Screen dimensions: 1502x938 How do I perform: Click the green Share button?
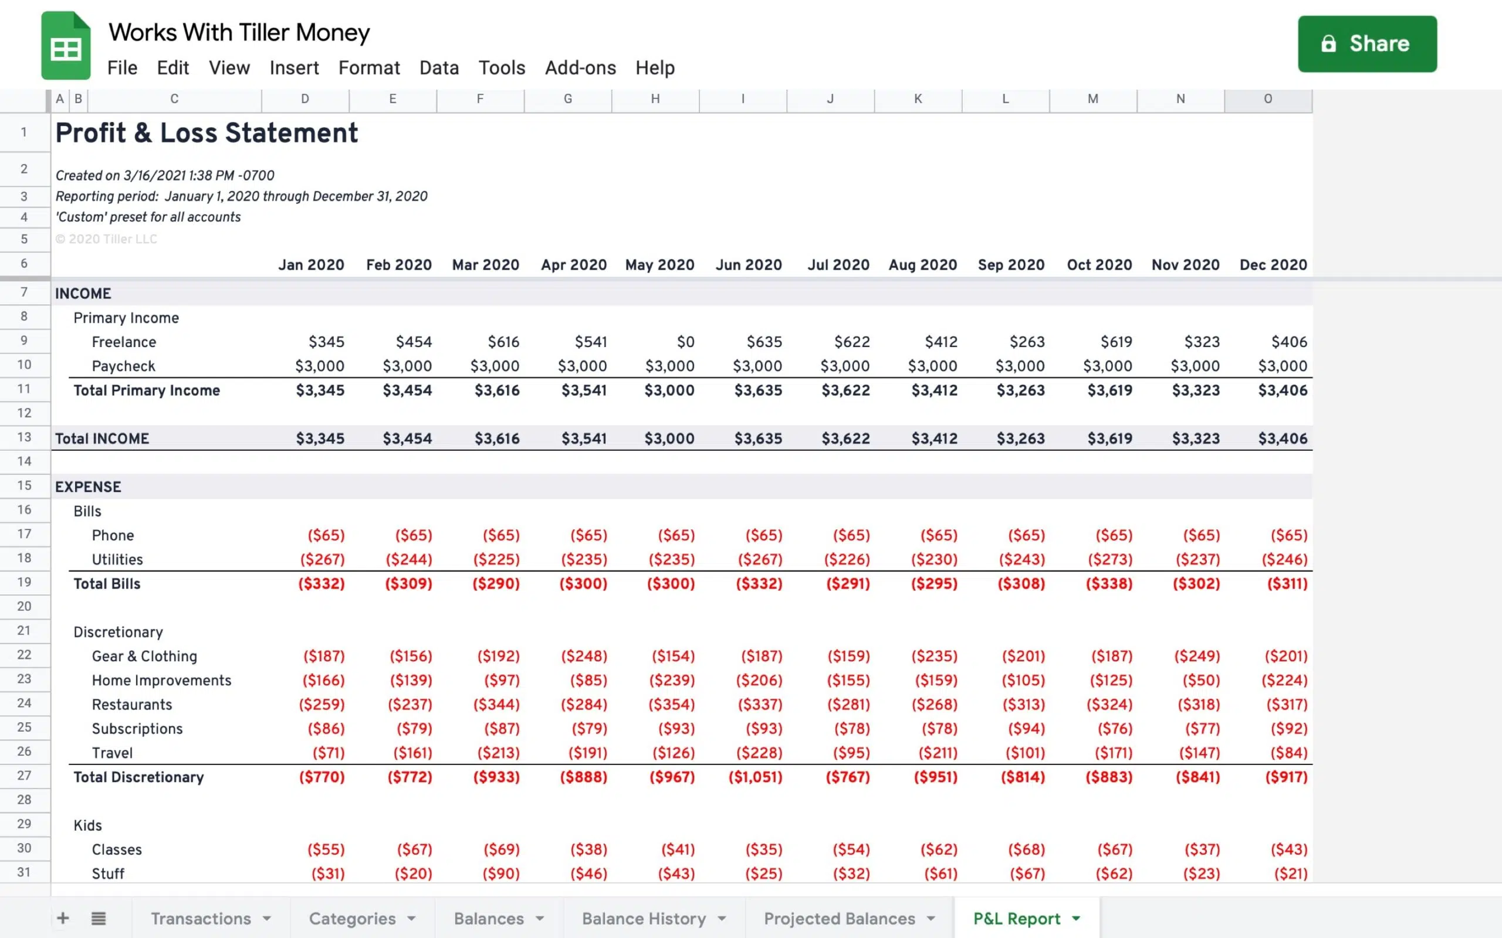pyautogui.click(x=1367, y=43)
